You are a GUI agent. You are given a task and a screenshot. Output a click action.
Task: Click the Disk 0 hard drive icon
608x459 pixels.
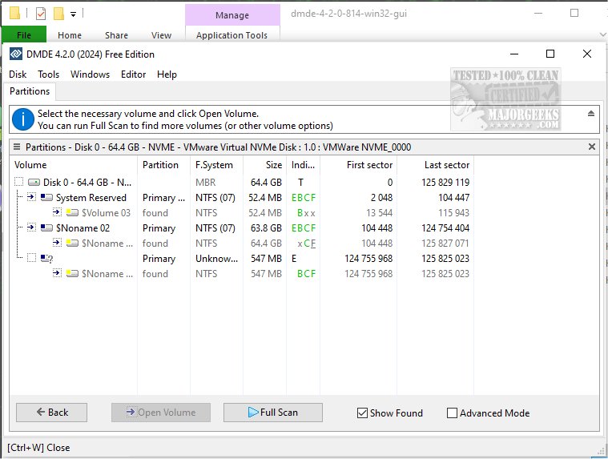(34, 182)
